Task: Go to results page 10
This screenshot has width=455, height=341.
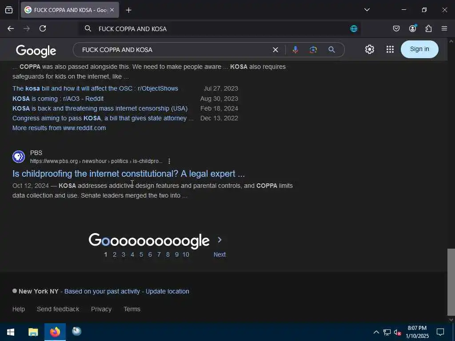Action: (186, 254)
